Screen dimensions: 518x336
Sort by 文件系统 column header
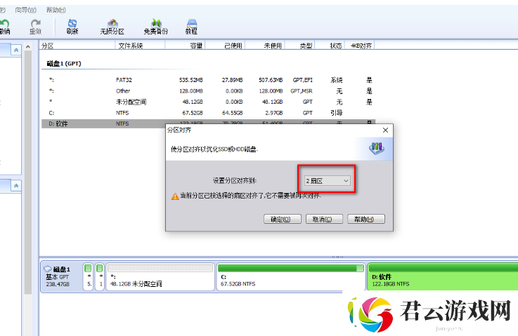click(140, 46)
